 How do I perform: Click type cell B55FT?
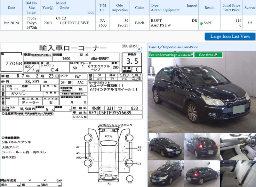[156, 20]
